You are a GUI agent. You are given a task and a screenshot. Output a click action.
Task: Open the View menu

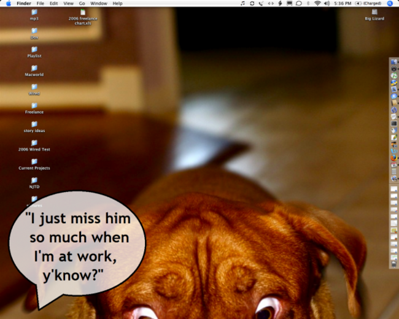pos(69,3)
